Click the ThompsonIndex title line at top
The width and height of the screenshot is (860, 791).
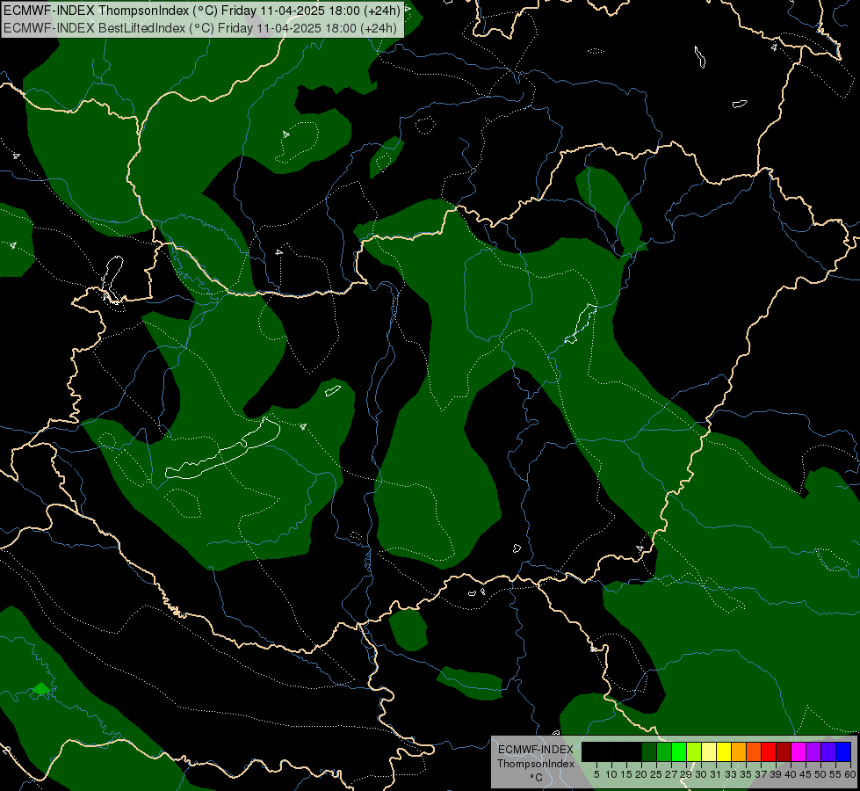point(202,11)
